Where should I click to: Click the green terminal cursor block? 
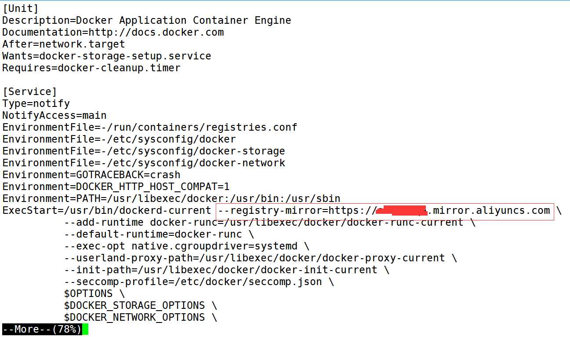tap(85, 329)
